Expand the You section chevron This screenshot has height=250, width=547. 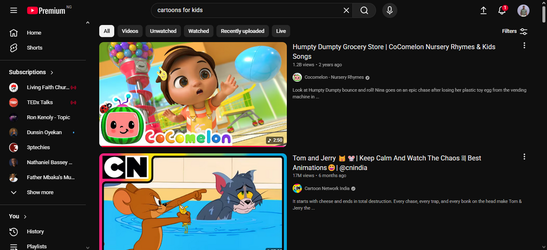[25, 216]
